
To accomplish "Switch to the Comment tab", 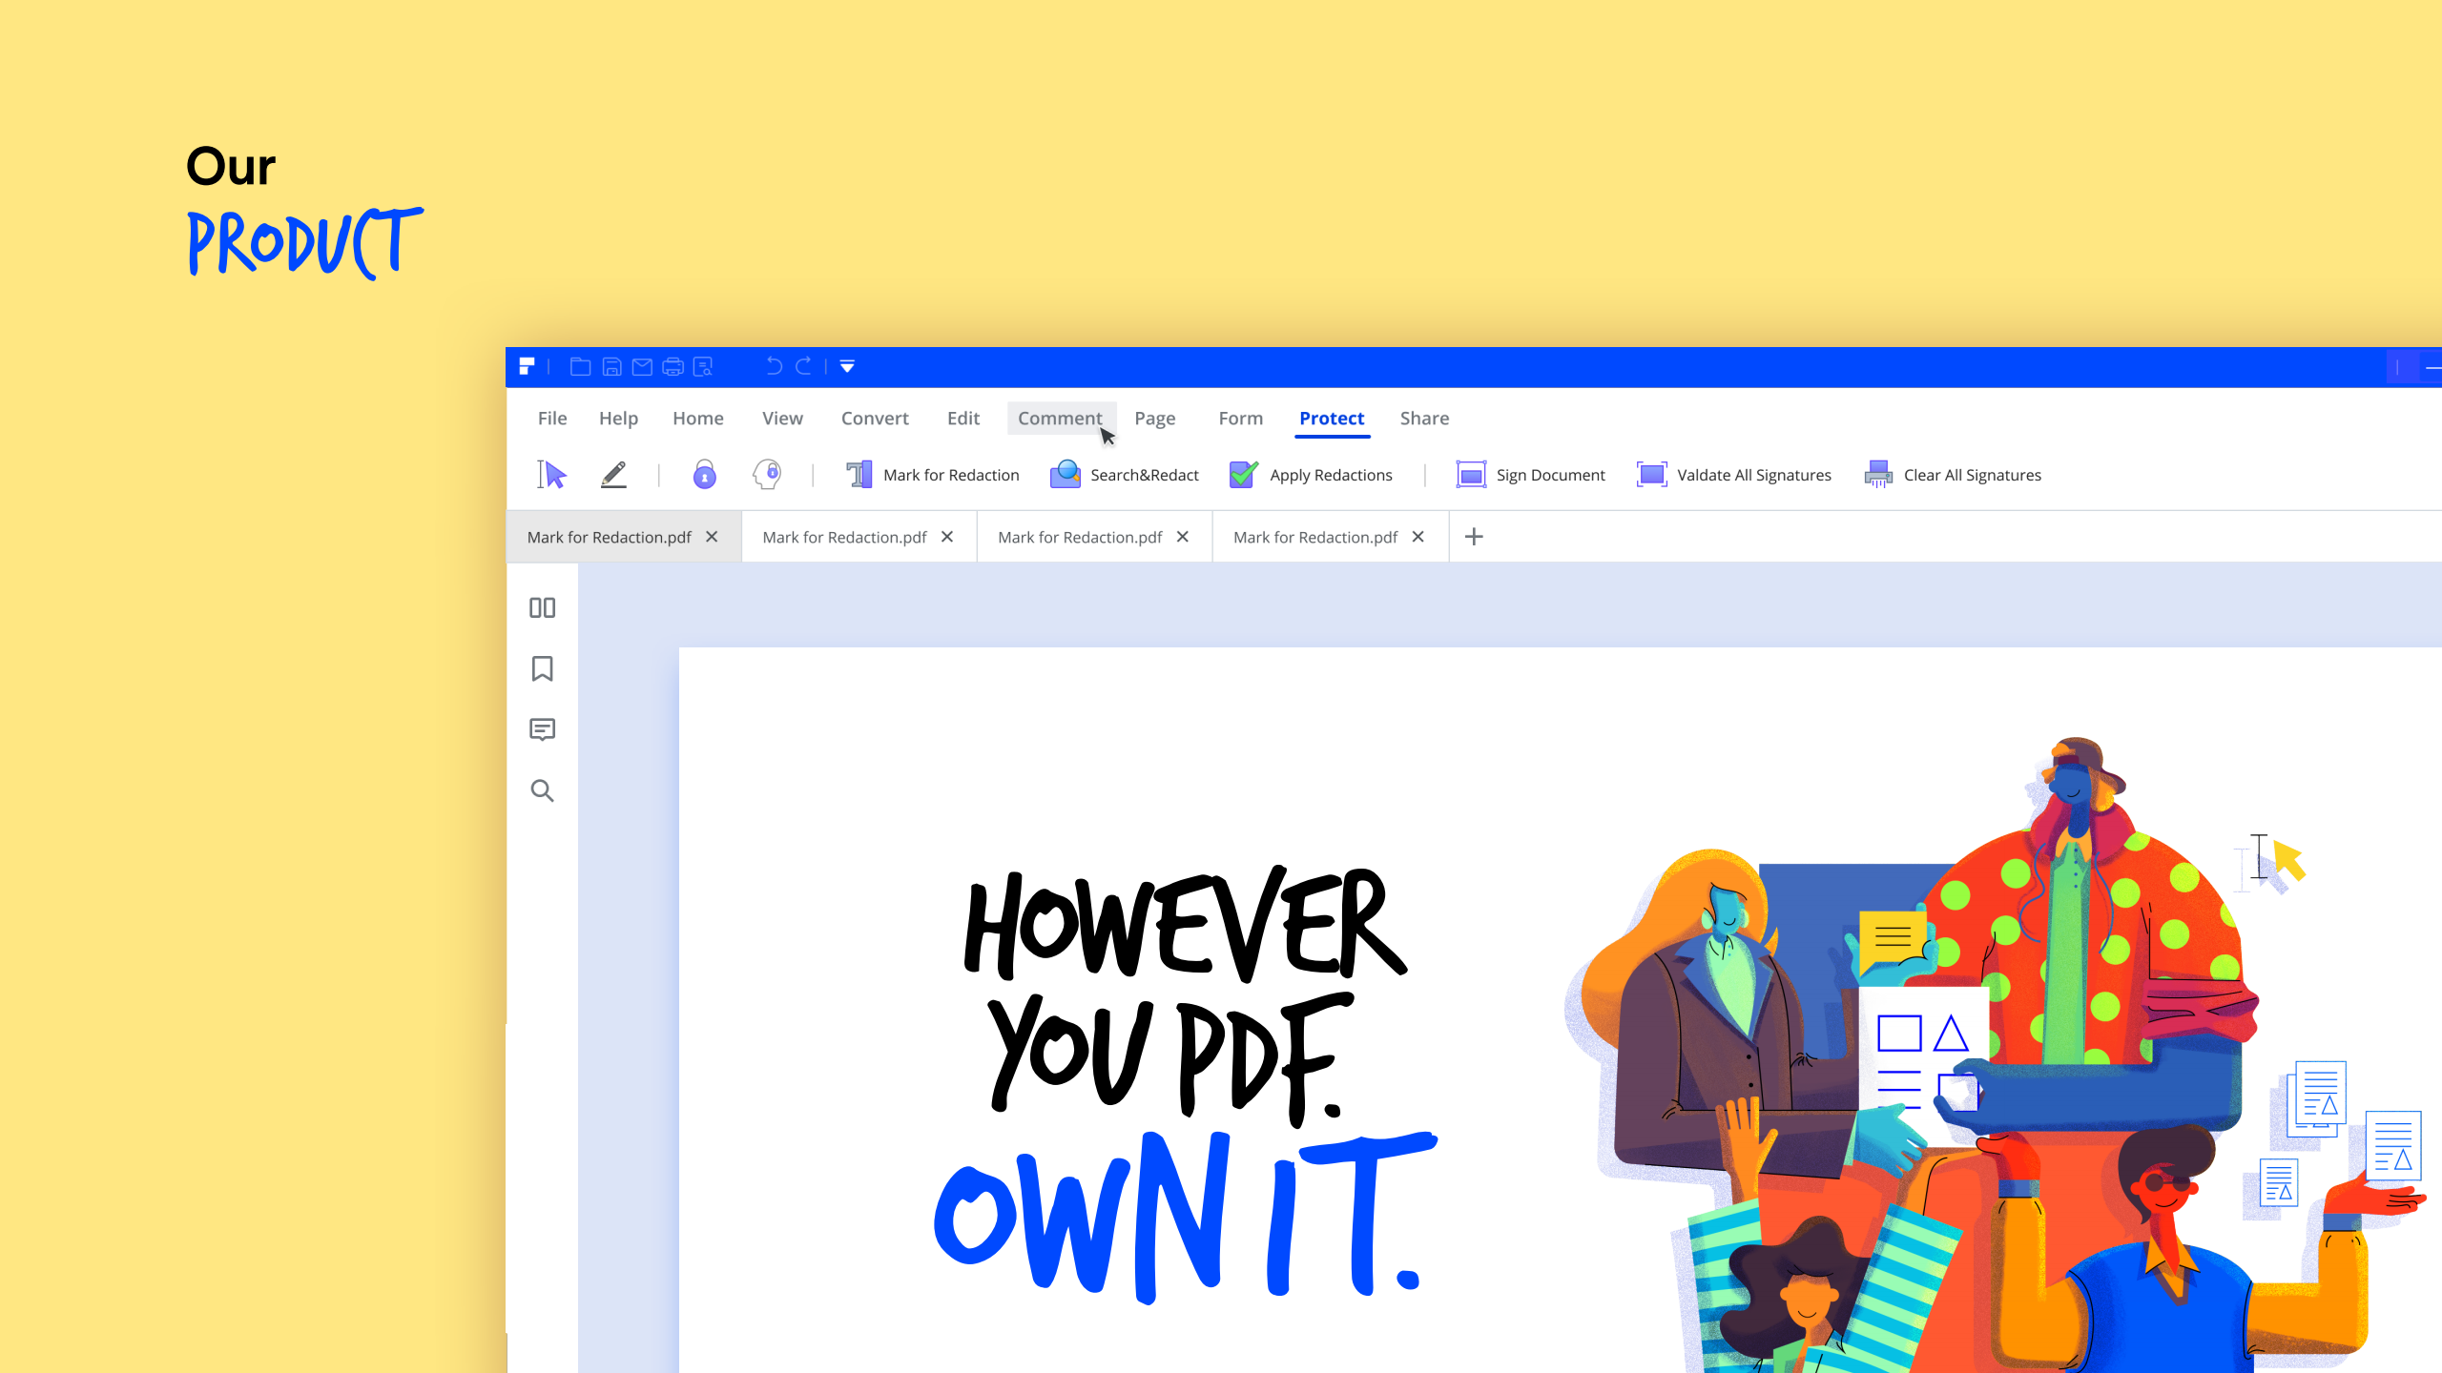I will [1061, 419].
